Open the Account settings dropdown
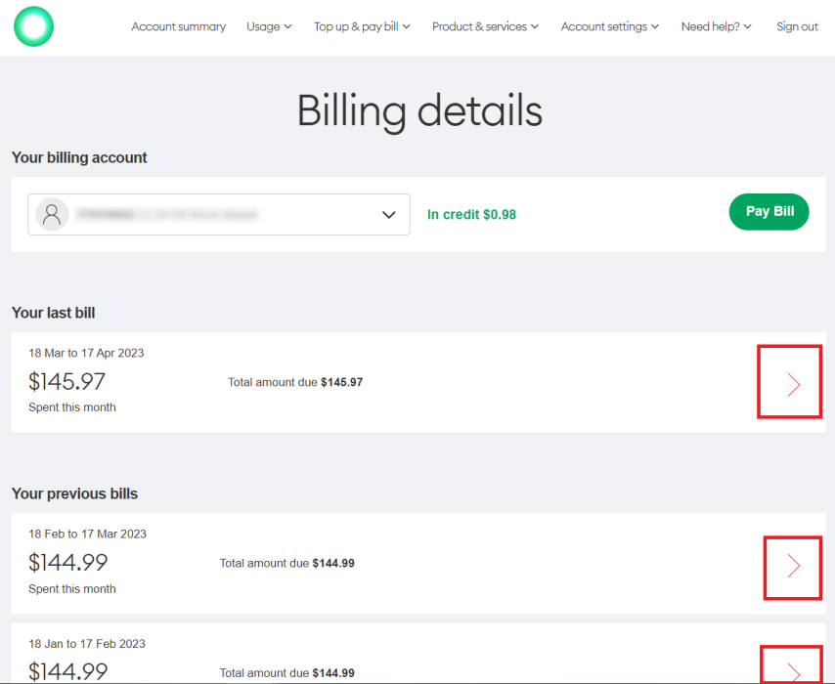 609,26
